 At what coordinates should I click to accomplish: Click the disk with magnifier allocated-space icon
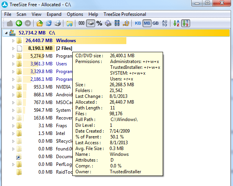[108, 23]
